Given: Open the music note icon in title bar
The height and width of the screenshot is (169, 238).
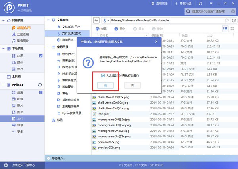Looking at the screenshot, I should click(x=200, y=4).
